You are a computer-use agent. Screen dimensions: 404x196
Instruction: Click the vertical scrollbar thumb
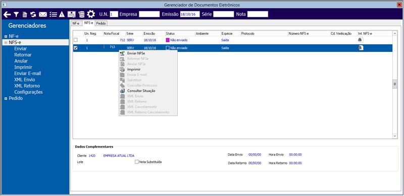395,84
